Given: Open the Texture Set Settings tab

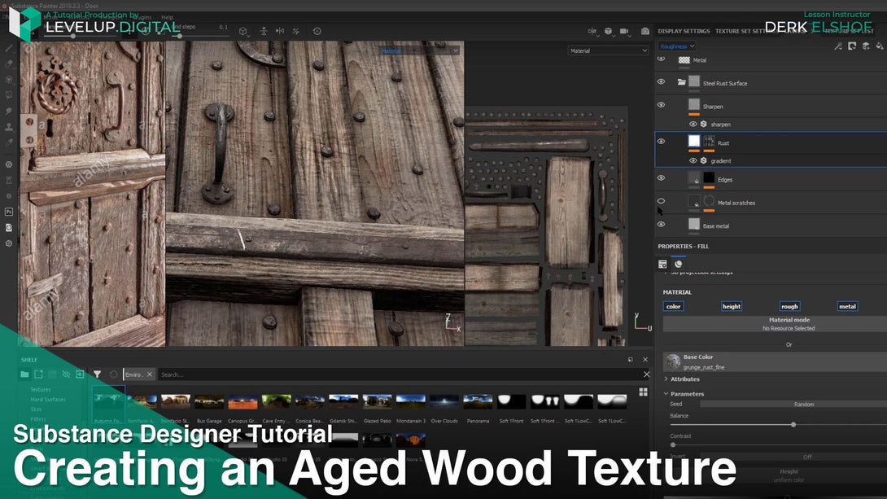Looking at the screenshot, I should pos(747,31).
